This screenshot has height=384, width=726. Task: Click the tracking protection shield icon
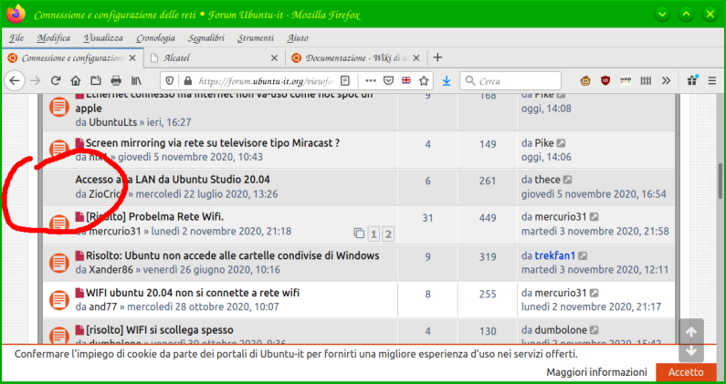170,81
